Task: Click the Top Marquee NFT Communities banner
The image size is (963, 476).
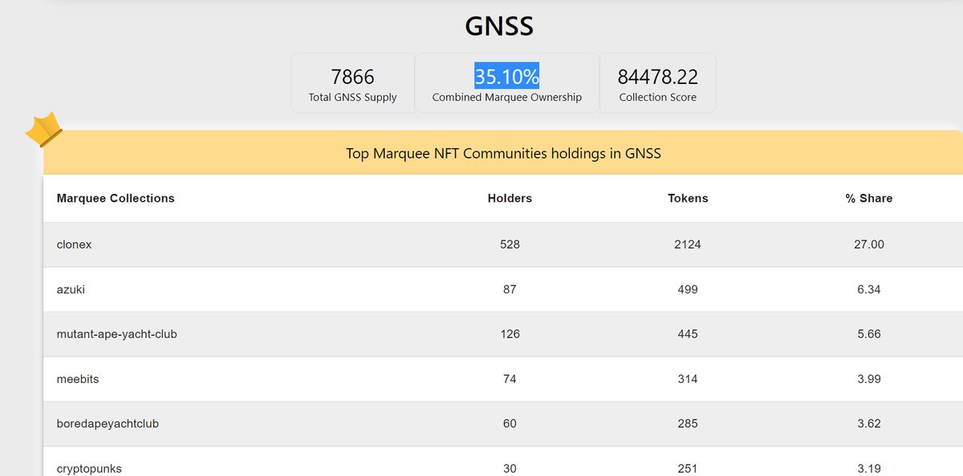Action: pyautogui.click(x=503, y=152)
